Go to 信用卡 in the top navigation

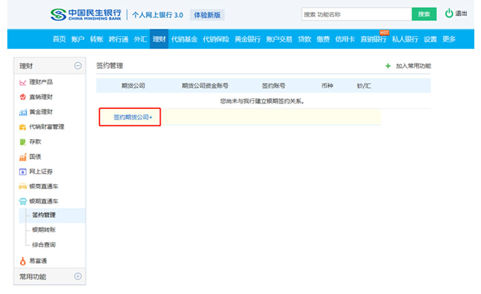tap(345, 39)
